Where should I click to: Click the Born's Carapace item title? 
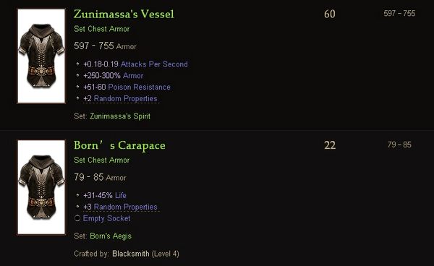click(x=119, y=145)
